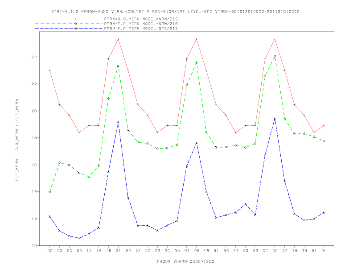This screenshot has height=273, width=353.
Task: Click x-axis tick label 54
Action: [226, 251]
